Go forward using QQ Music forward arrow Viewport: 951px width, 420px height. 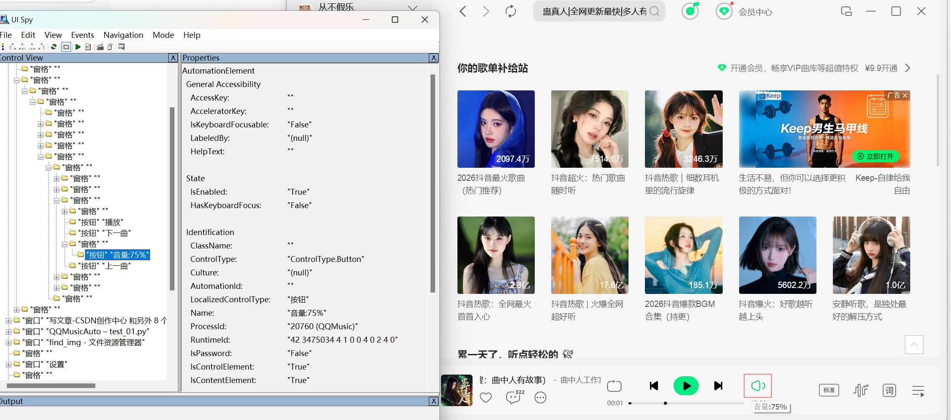[x=486, y=11]
